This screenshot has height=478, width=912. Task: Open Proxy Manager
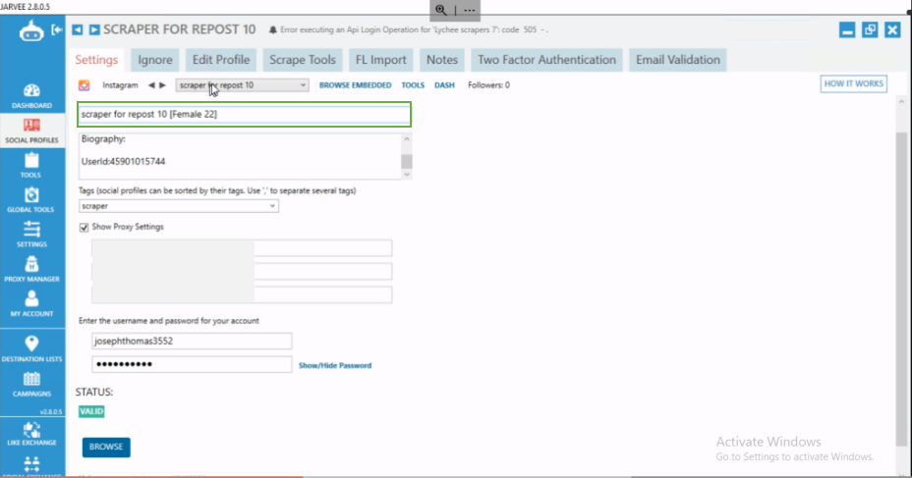point(31,269)
